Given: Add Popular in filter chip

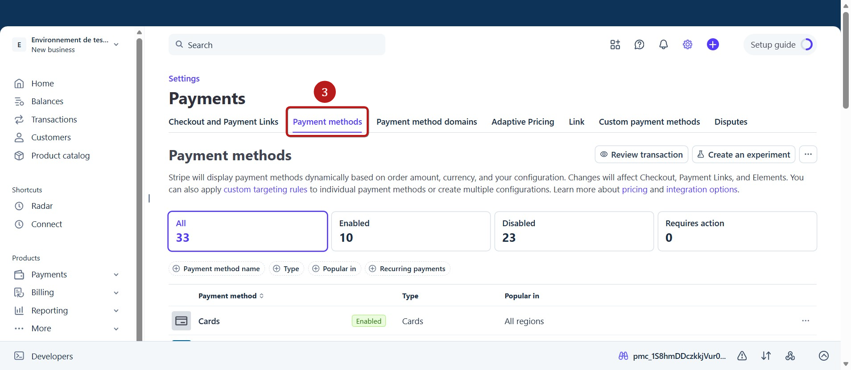Looking at the screenshot, I should pos(335,268).
